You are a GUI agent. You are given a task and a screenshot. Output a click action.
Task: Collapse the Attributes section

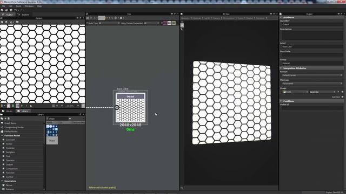281,17
